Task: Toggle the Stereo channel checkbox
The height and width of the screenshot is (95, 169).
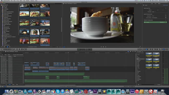Action: point(144,22)
